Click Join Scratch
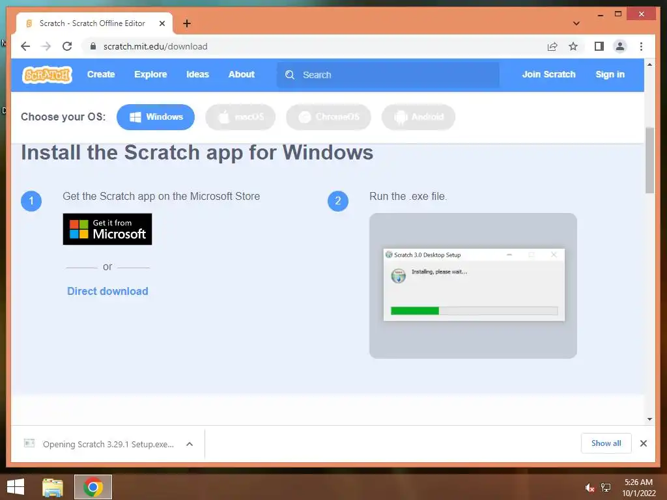 click(548, 74)
